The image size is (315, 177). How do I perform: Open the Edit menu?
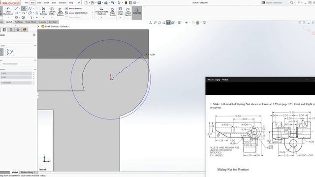(32, 3)
